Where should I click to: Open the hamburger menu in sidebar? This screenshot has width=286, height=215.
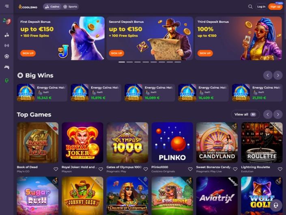pyautogui.click(x=7, y=6)
